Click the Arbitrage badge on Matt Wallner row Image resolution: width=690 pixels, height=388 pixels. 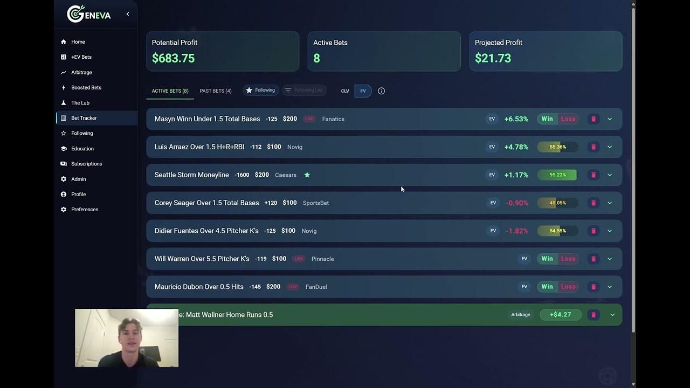(521, 315)
